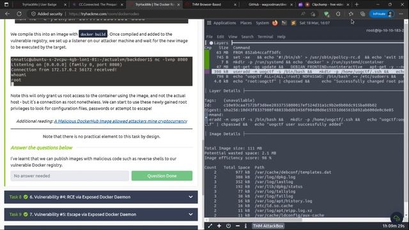Viewport: 409px width, 230px height.
Task: Launch Firefox from the AttackBox panel
Action: pos(275,23)
